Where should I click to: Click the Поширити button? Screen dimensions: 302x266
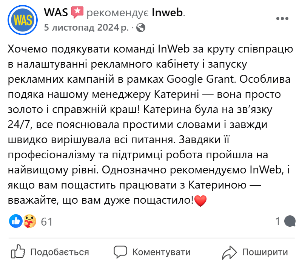pyautogui.click(x=257, y=251)
